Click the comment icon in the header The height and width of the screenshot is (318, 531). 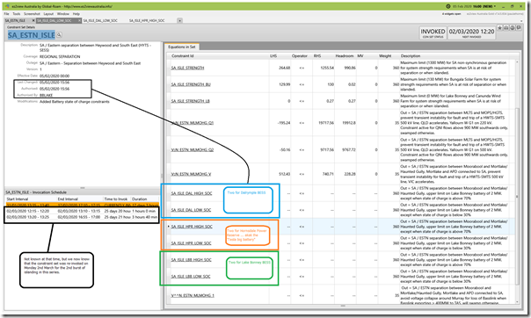tap(519, 28)
